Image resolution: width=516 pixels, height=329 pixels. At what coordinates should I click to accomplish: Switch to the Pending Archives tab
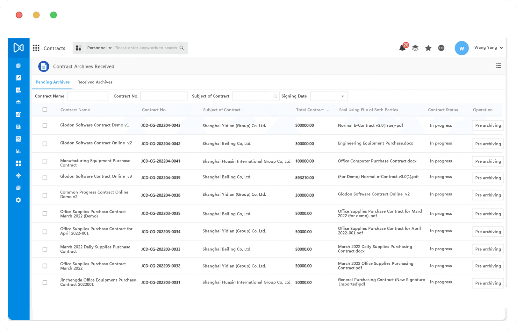click(53, 82)
